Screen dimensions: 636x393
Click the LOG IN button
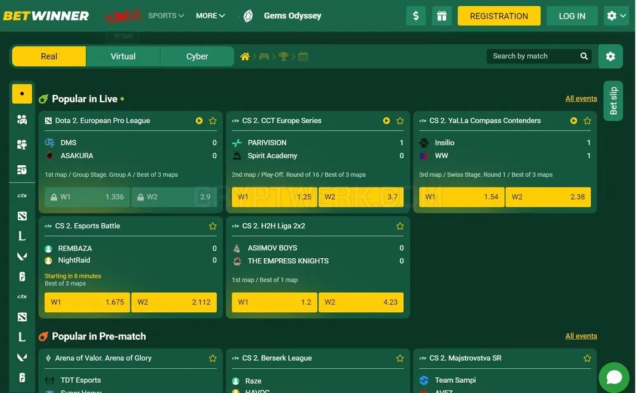coord(572,16)
